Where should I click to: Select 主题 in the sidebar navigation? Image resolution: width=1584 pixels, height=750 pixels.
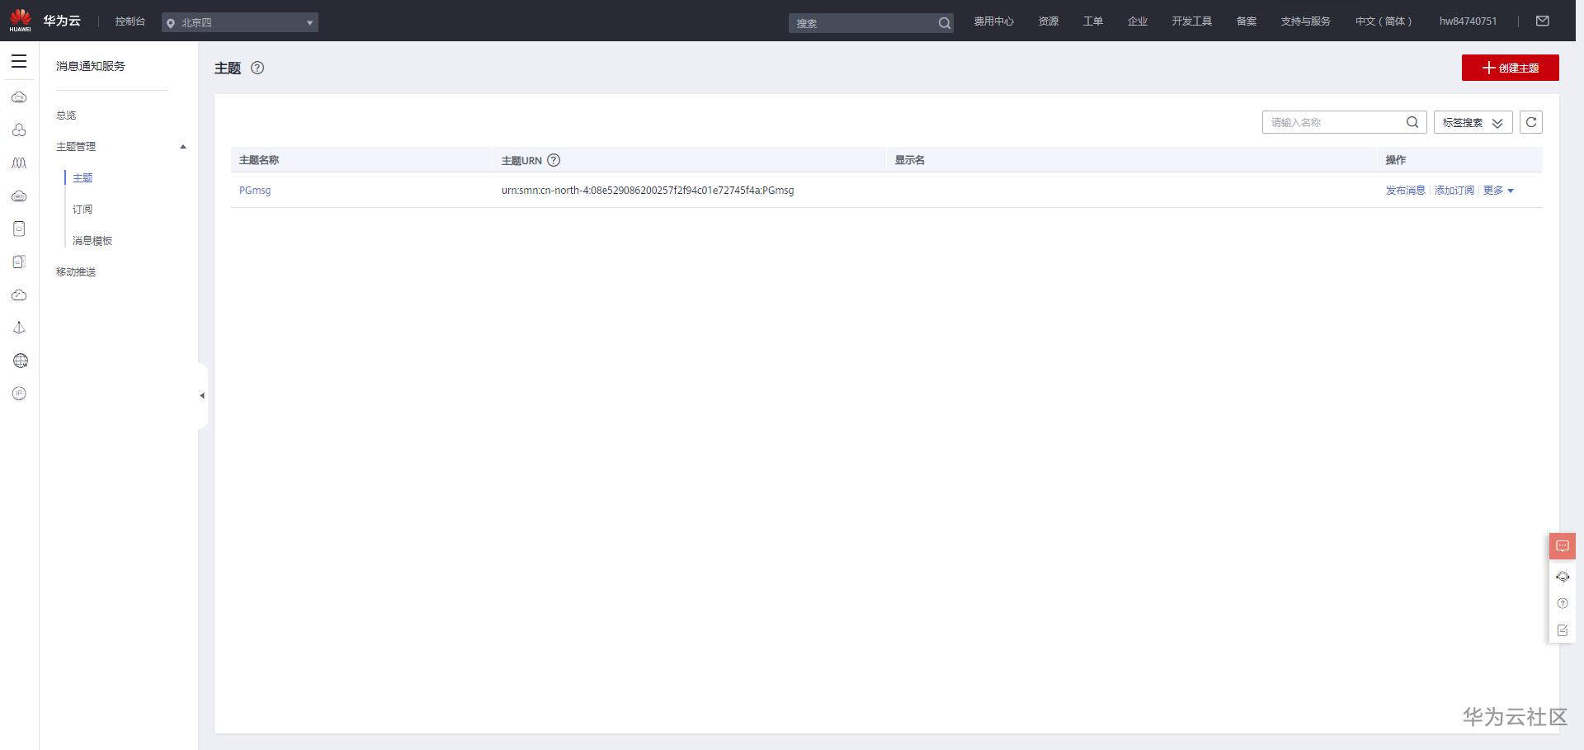click(x=82, y=178)
